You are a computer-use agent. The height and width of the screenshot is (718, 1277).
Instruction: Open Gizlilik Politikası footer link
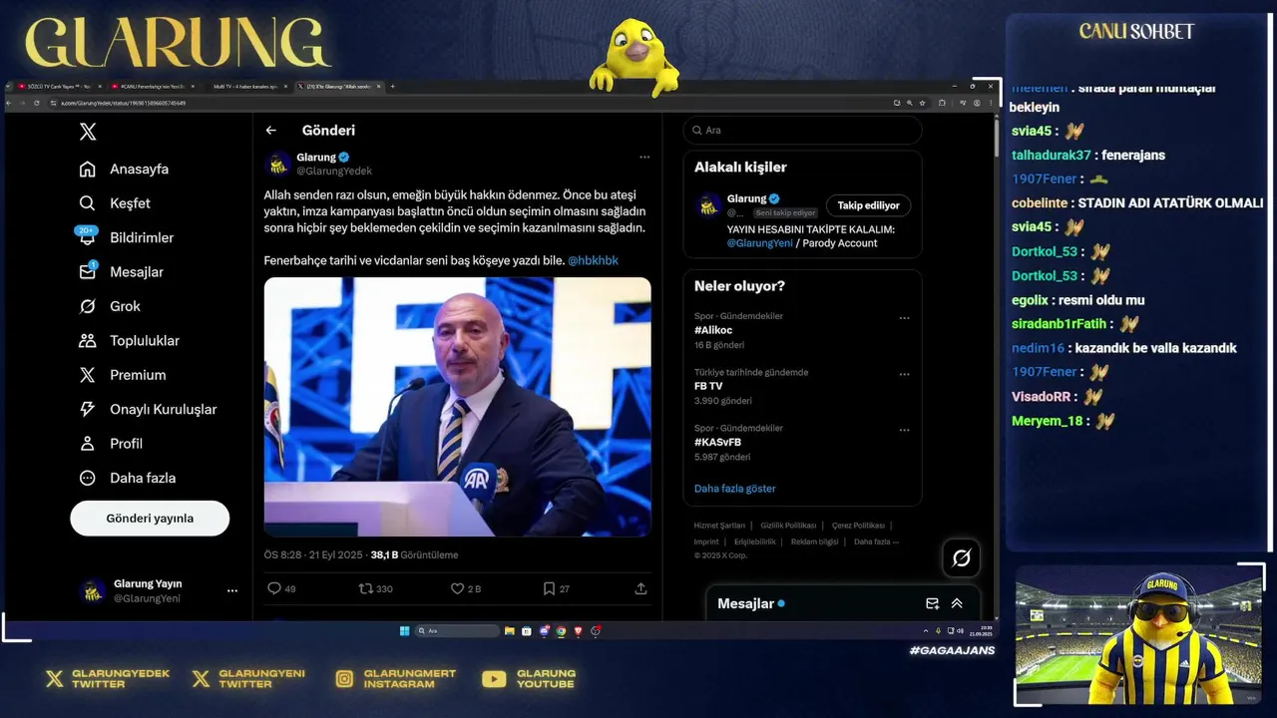788,526
